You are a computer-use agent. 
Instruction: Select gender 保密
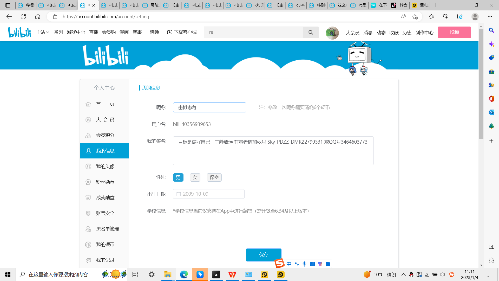point(214,177)
